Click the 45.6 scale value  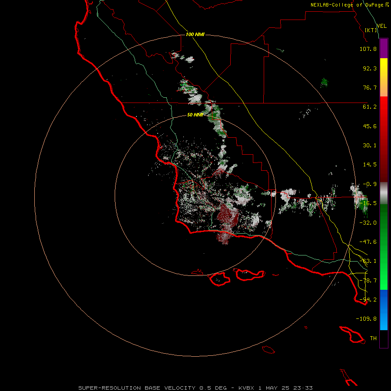pyautogui.click(x=370, y=126)
